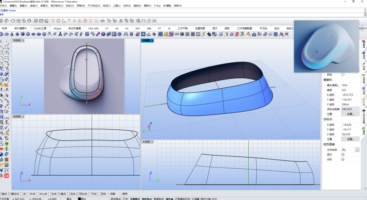Click the magenta cube-in-box icon
The height and width of the screenshot is (200, 367).
[171, 34]
